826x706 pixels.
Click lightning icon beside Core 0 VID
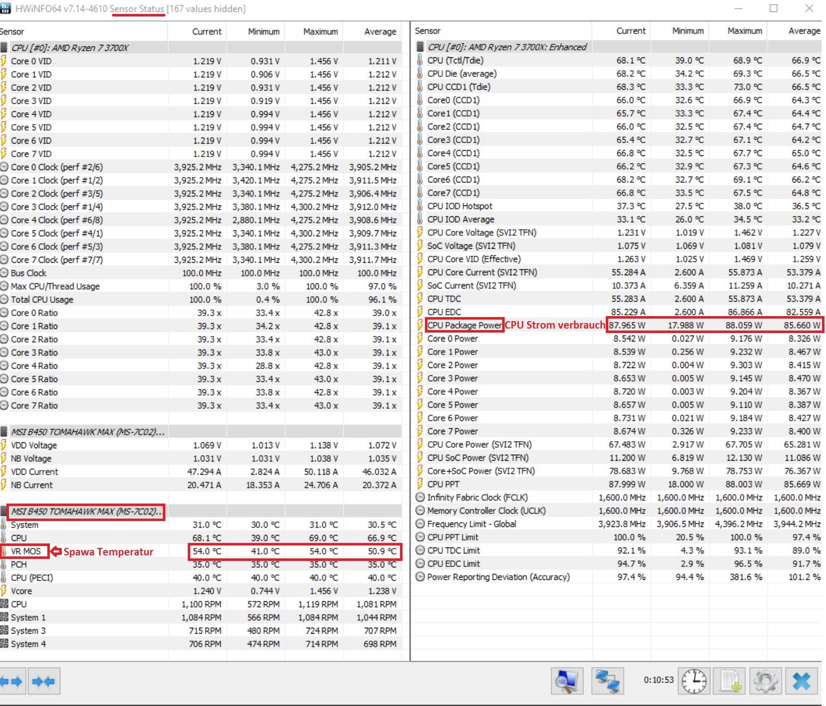pyautogui.click(x=4, y=61)
